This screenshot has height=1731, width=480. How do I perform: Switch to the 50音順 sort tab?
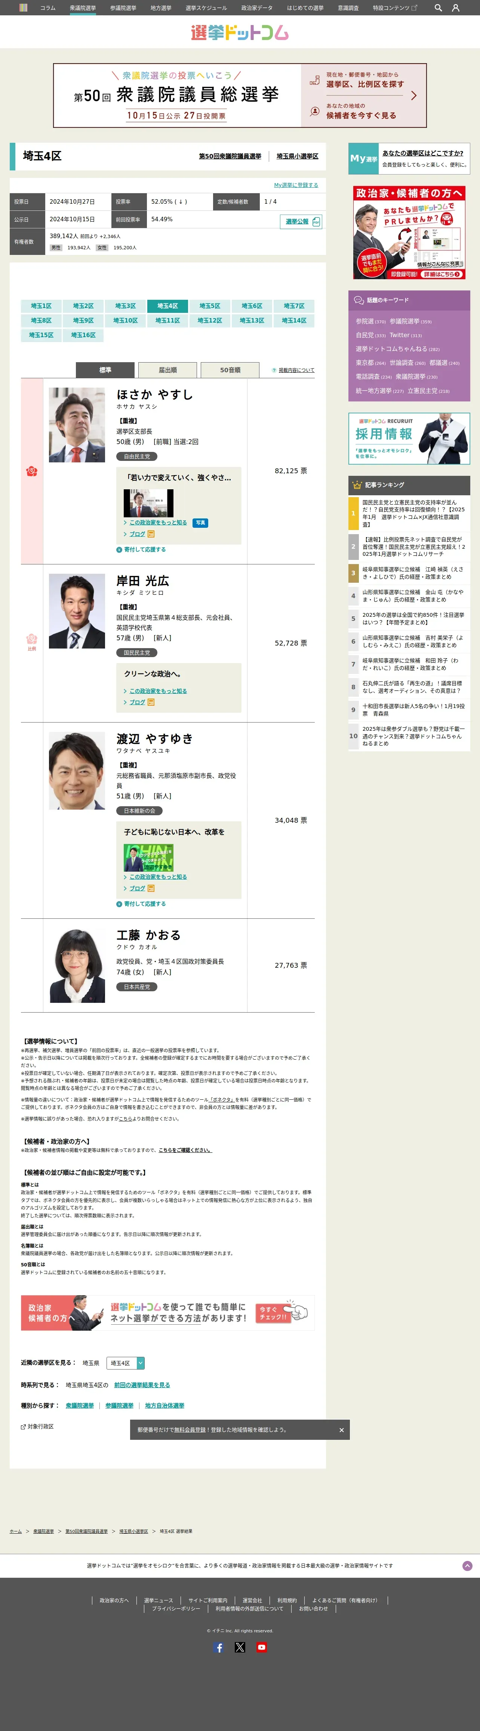[230, 370]
